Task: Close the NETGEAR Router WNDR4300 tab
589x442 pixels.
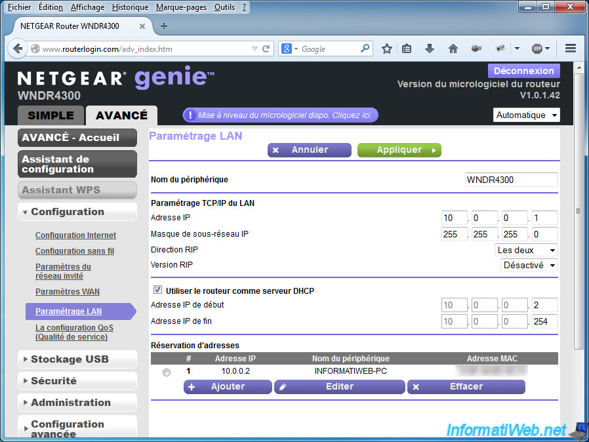Action: 142,26
